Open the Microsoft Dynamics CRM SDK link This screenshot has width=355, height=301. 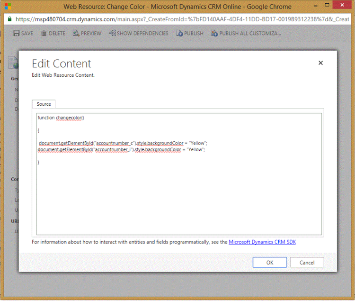pos(262,242)
